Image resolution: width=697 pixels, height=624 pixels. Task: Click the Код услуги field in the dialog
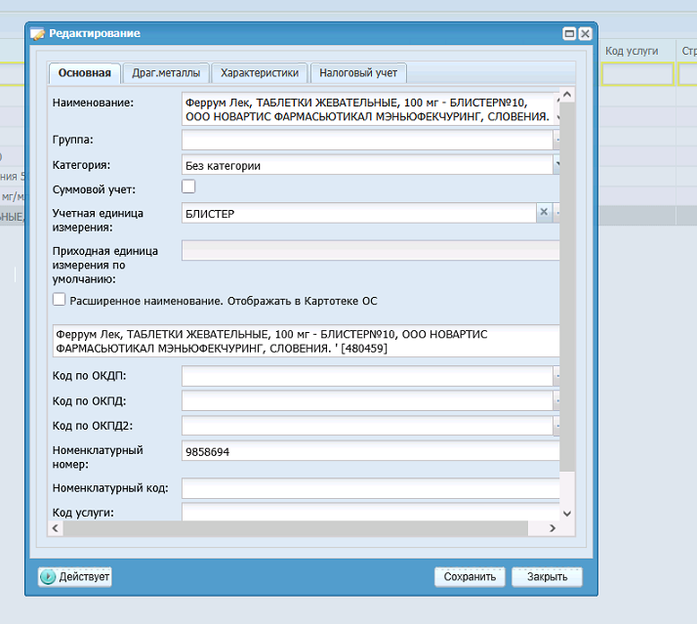(371, 512)
